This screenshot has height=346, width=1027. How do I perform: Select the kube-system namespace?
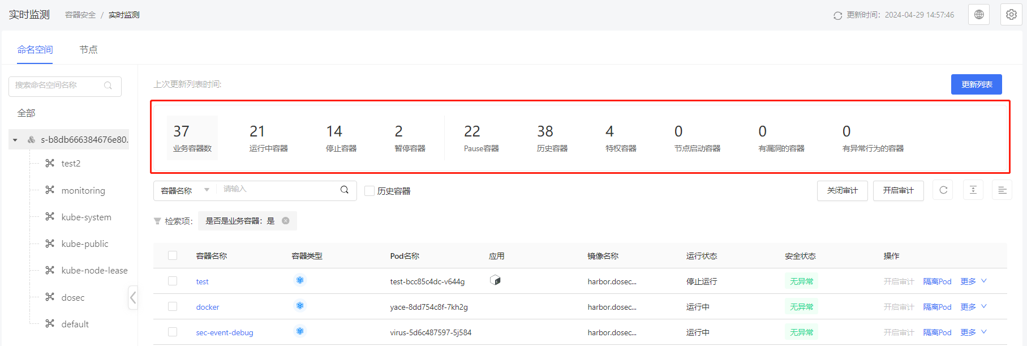(x=86, y=217)
